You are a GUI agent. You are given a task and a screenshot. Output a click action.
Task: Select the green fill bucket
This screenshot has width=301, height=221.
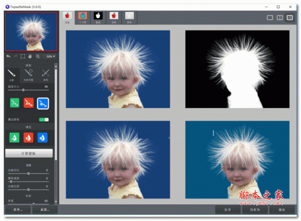14,137
